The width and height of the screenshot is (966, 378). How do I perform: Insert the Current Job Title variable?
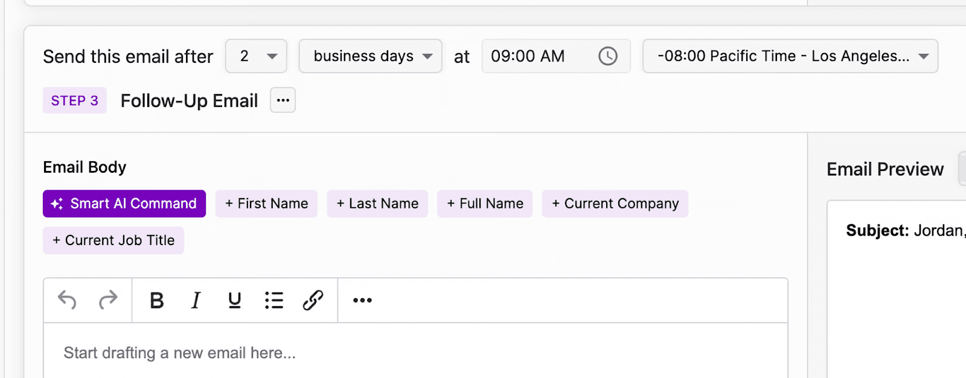click(x=114, y=240)
